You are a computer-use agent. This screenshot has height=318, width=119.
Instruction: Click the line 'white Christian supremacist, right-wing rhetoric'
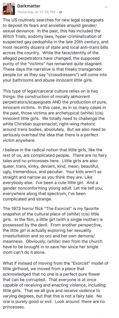[x=49, y=124]
